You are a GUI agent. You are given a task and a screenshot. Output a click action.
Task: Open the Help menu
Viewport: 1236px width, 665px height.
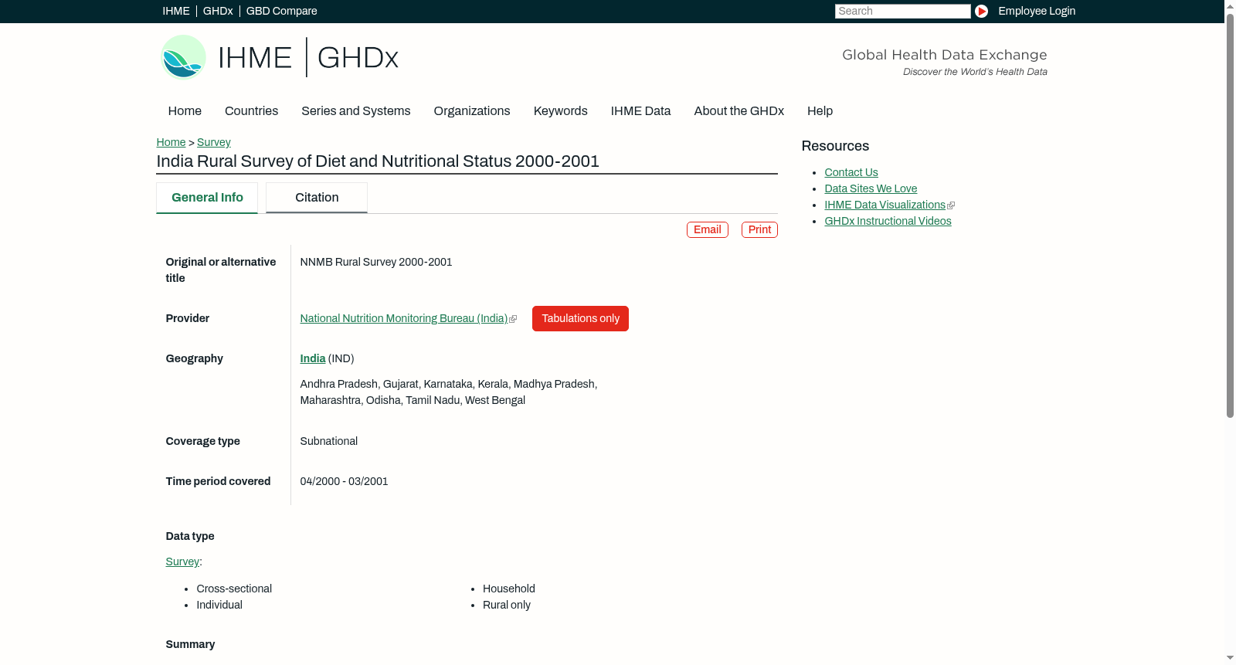(820, 111)
